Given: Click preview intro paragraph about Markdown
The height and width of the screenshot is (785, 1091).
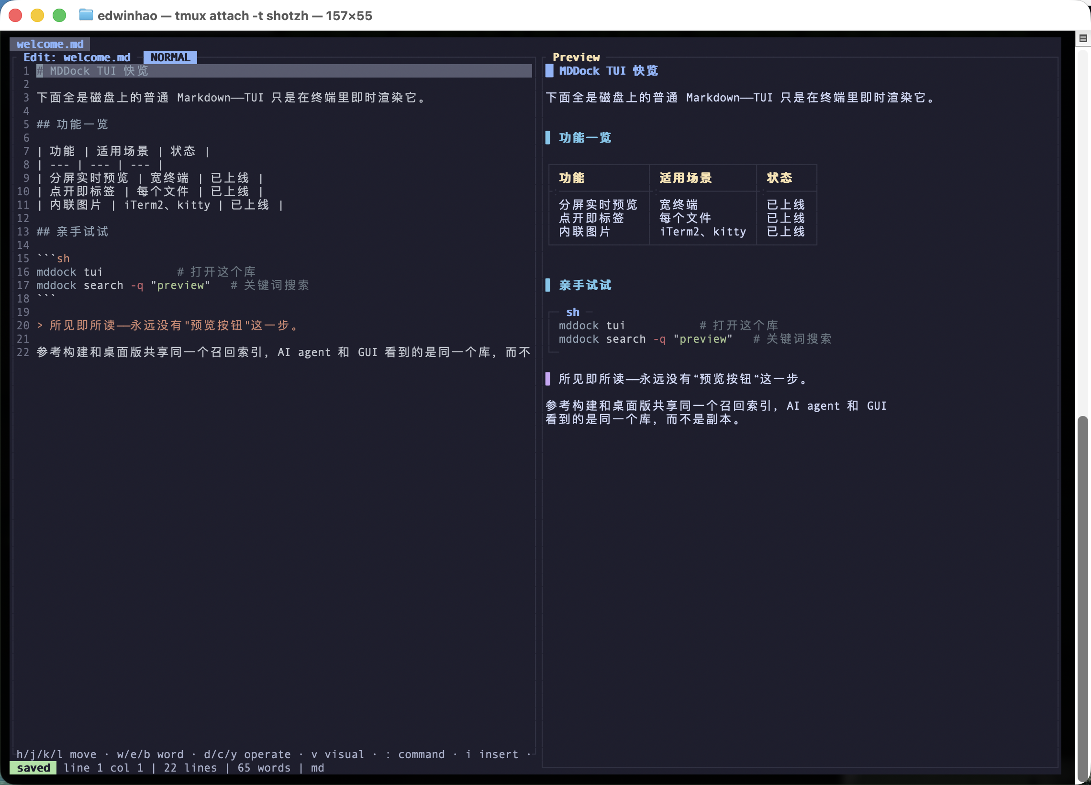Looking at the screenshot, I should pos(740,98).
